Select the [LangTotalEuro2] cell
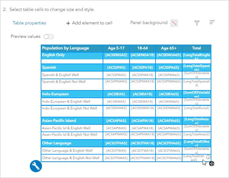 (197, 111)
